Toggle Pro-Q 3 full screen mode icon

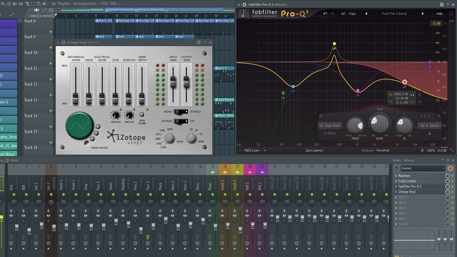451,13
